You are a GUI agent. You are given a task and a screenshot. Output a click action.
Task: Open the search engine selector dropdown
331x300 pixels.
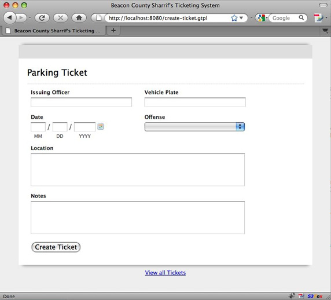262,18
